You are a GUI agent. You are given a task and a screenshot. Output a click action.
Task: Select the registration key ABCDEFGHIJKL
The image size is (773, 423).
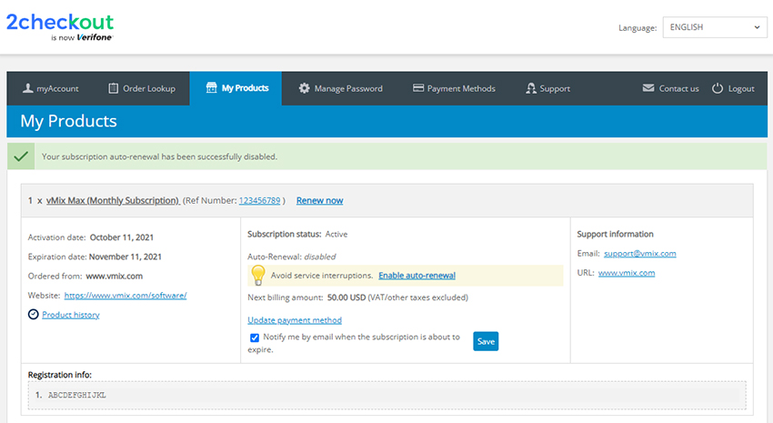coord(77,395)
